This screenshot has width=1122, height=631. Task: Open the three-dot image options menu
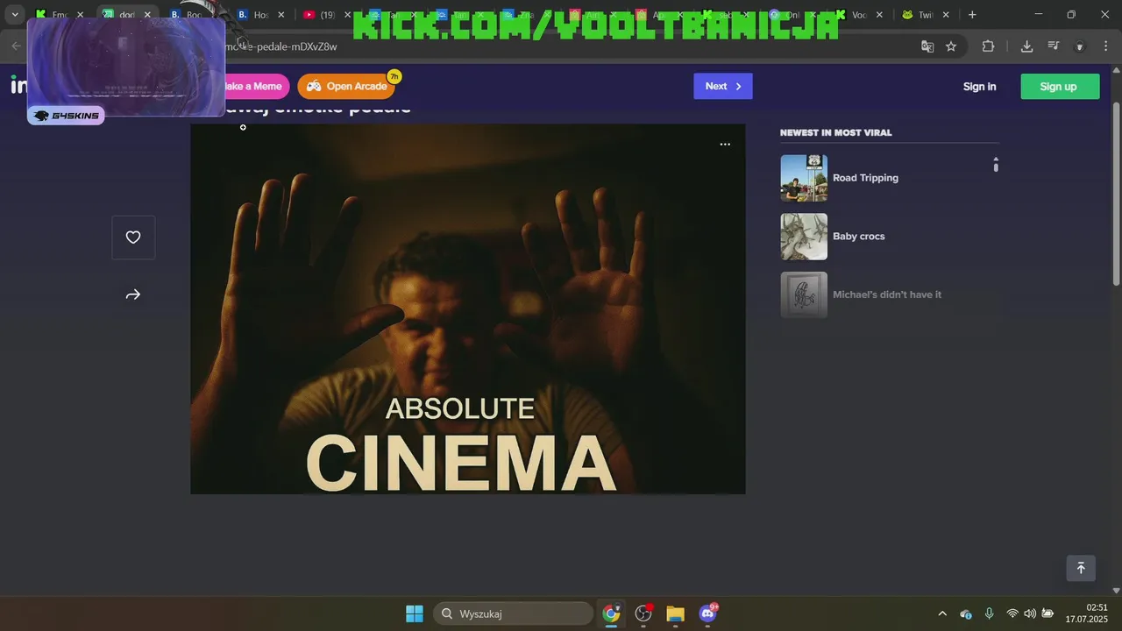coord(725,145)
